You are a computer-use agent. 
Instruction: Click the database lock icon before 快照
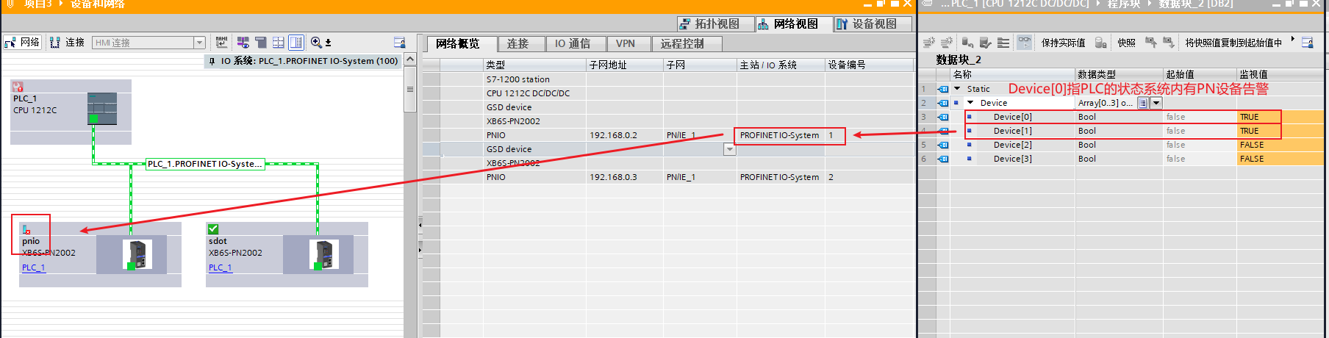[1100, 43]
